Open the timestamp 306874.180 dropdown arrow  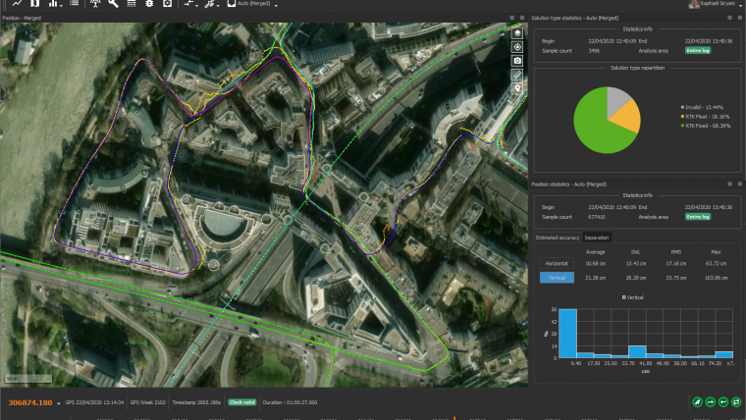[59, 403]
